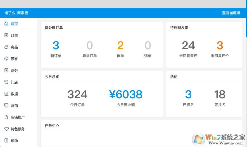Click the store (门店) shop icon

click(6, 82)
